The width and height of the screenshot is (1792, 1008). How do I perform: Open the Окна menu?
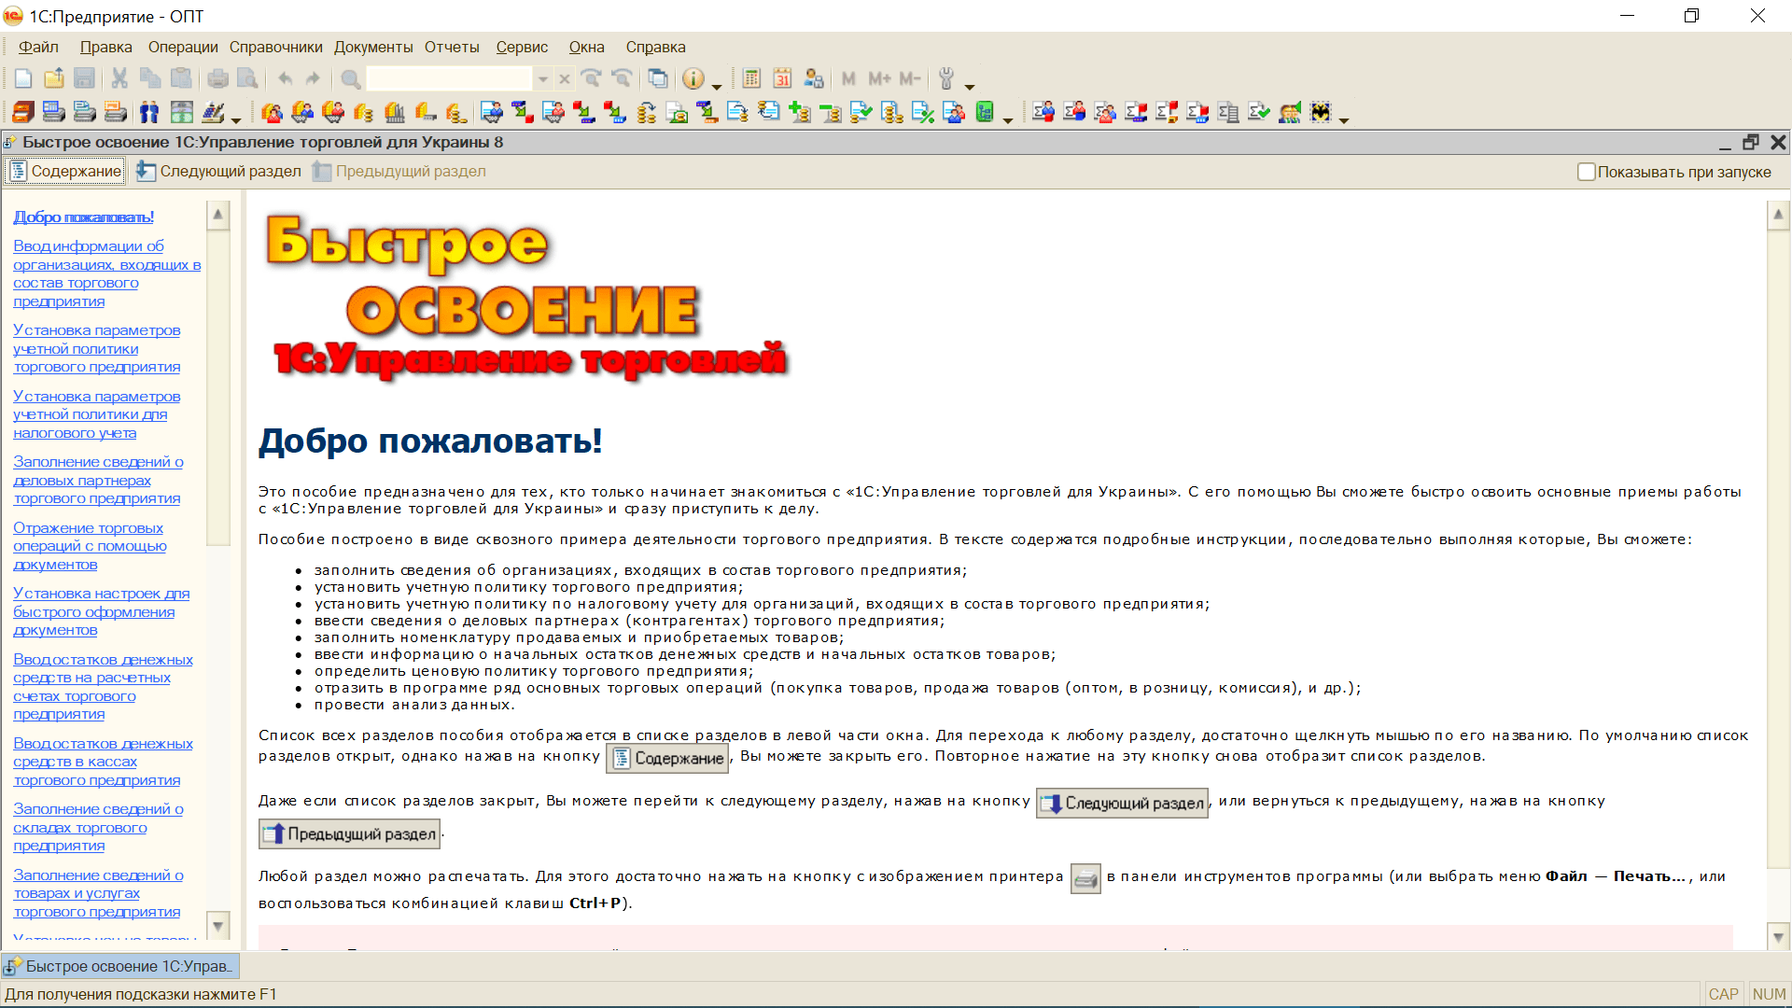tap(586, 47)
